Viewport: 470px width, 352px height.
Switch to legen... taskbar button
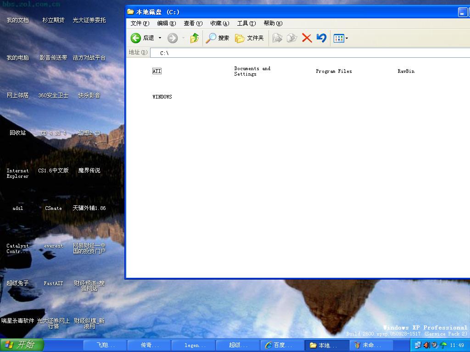pos(193,346)
